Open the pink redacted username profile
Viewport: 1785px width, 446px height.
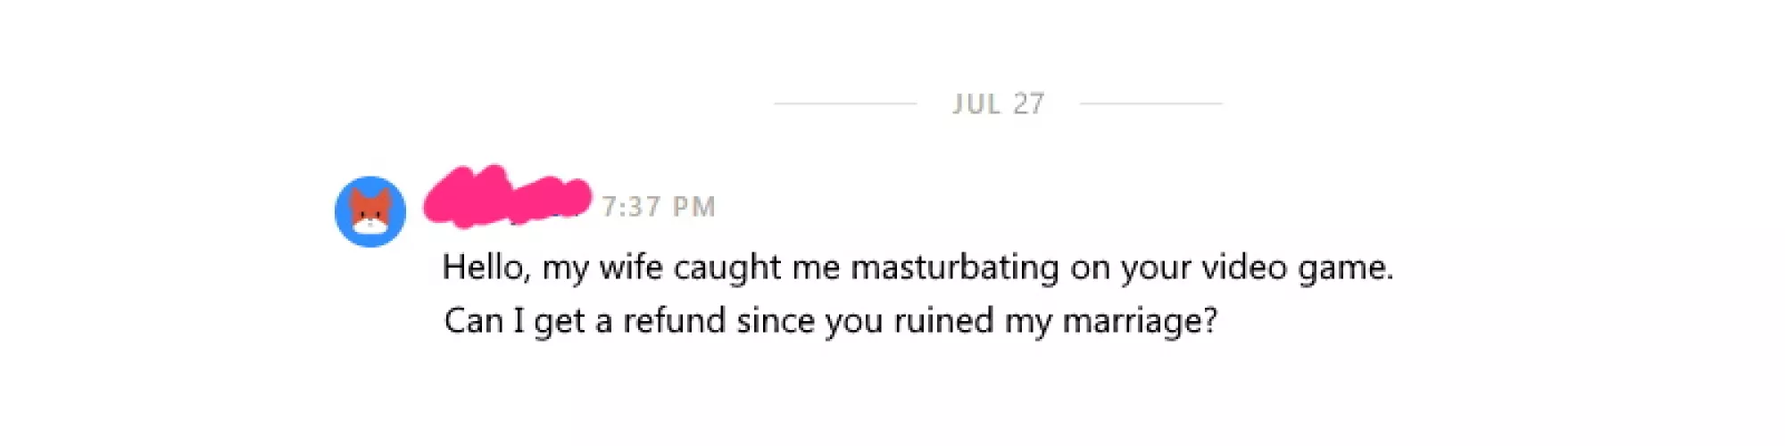(x=506, y=196)
